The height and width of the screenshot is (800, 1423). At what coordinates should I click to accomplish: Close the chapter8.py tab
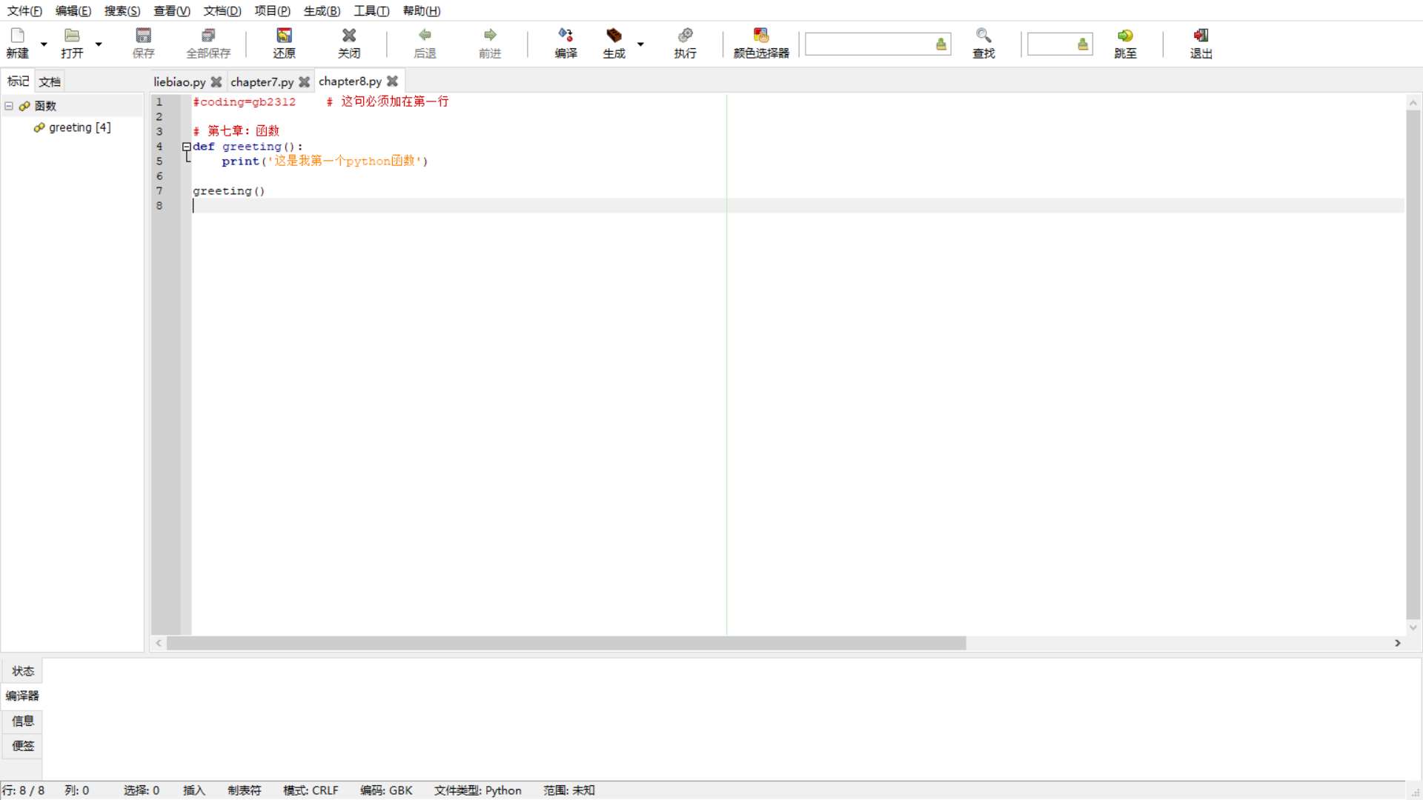point(393,81)
